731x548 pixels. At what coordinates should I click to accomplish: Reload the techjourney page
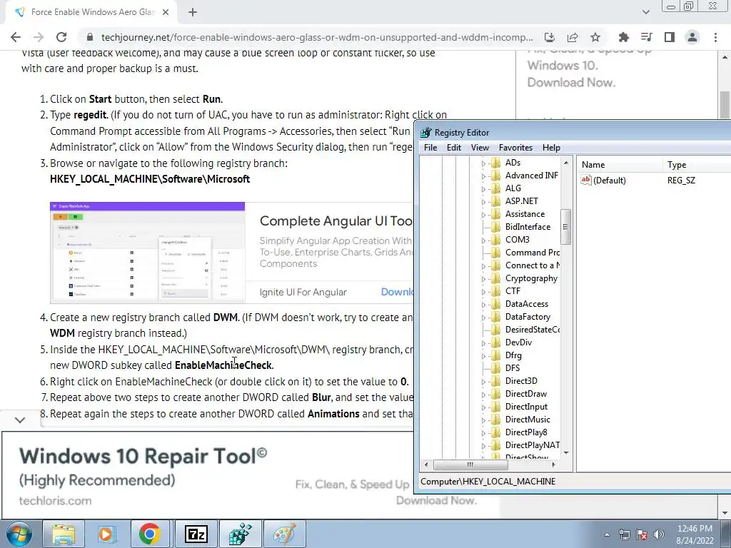point(61,37)
